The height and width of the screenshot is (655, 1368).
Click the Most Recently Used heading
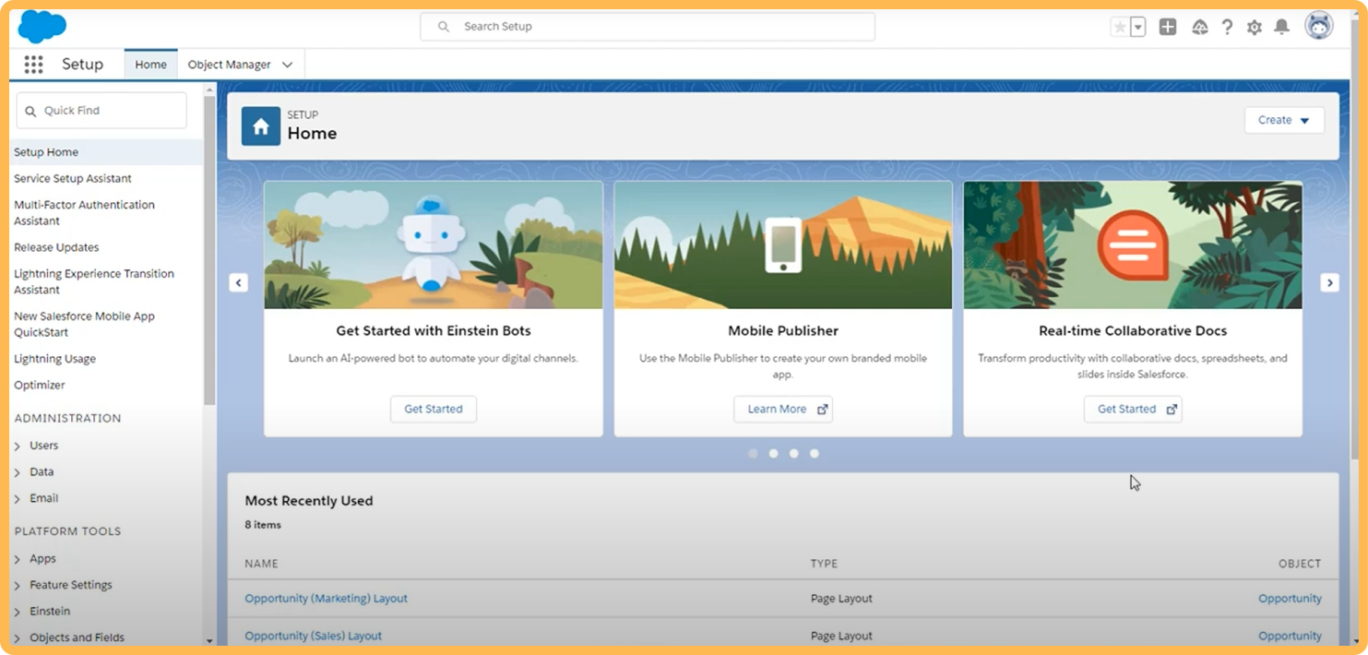point(309,501)
